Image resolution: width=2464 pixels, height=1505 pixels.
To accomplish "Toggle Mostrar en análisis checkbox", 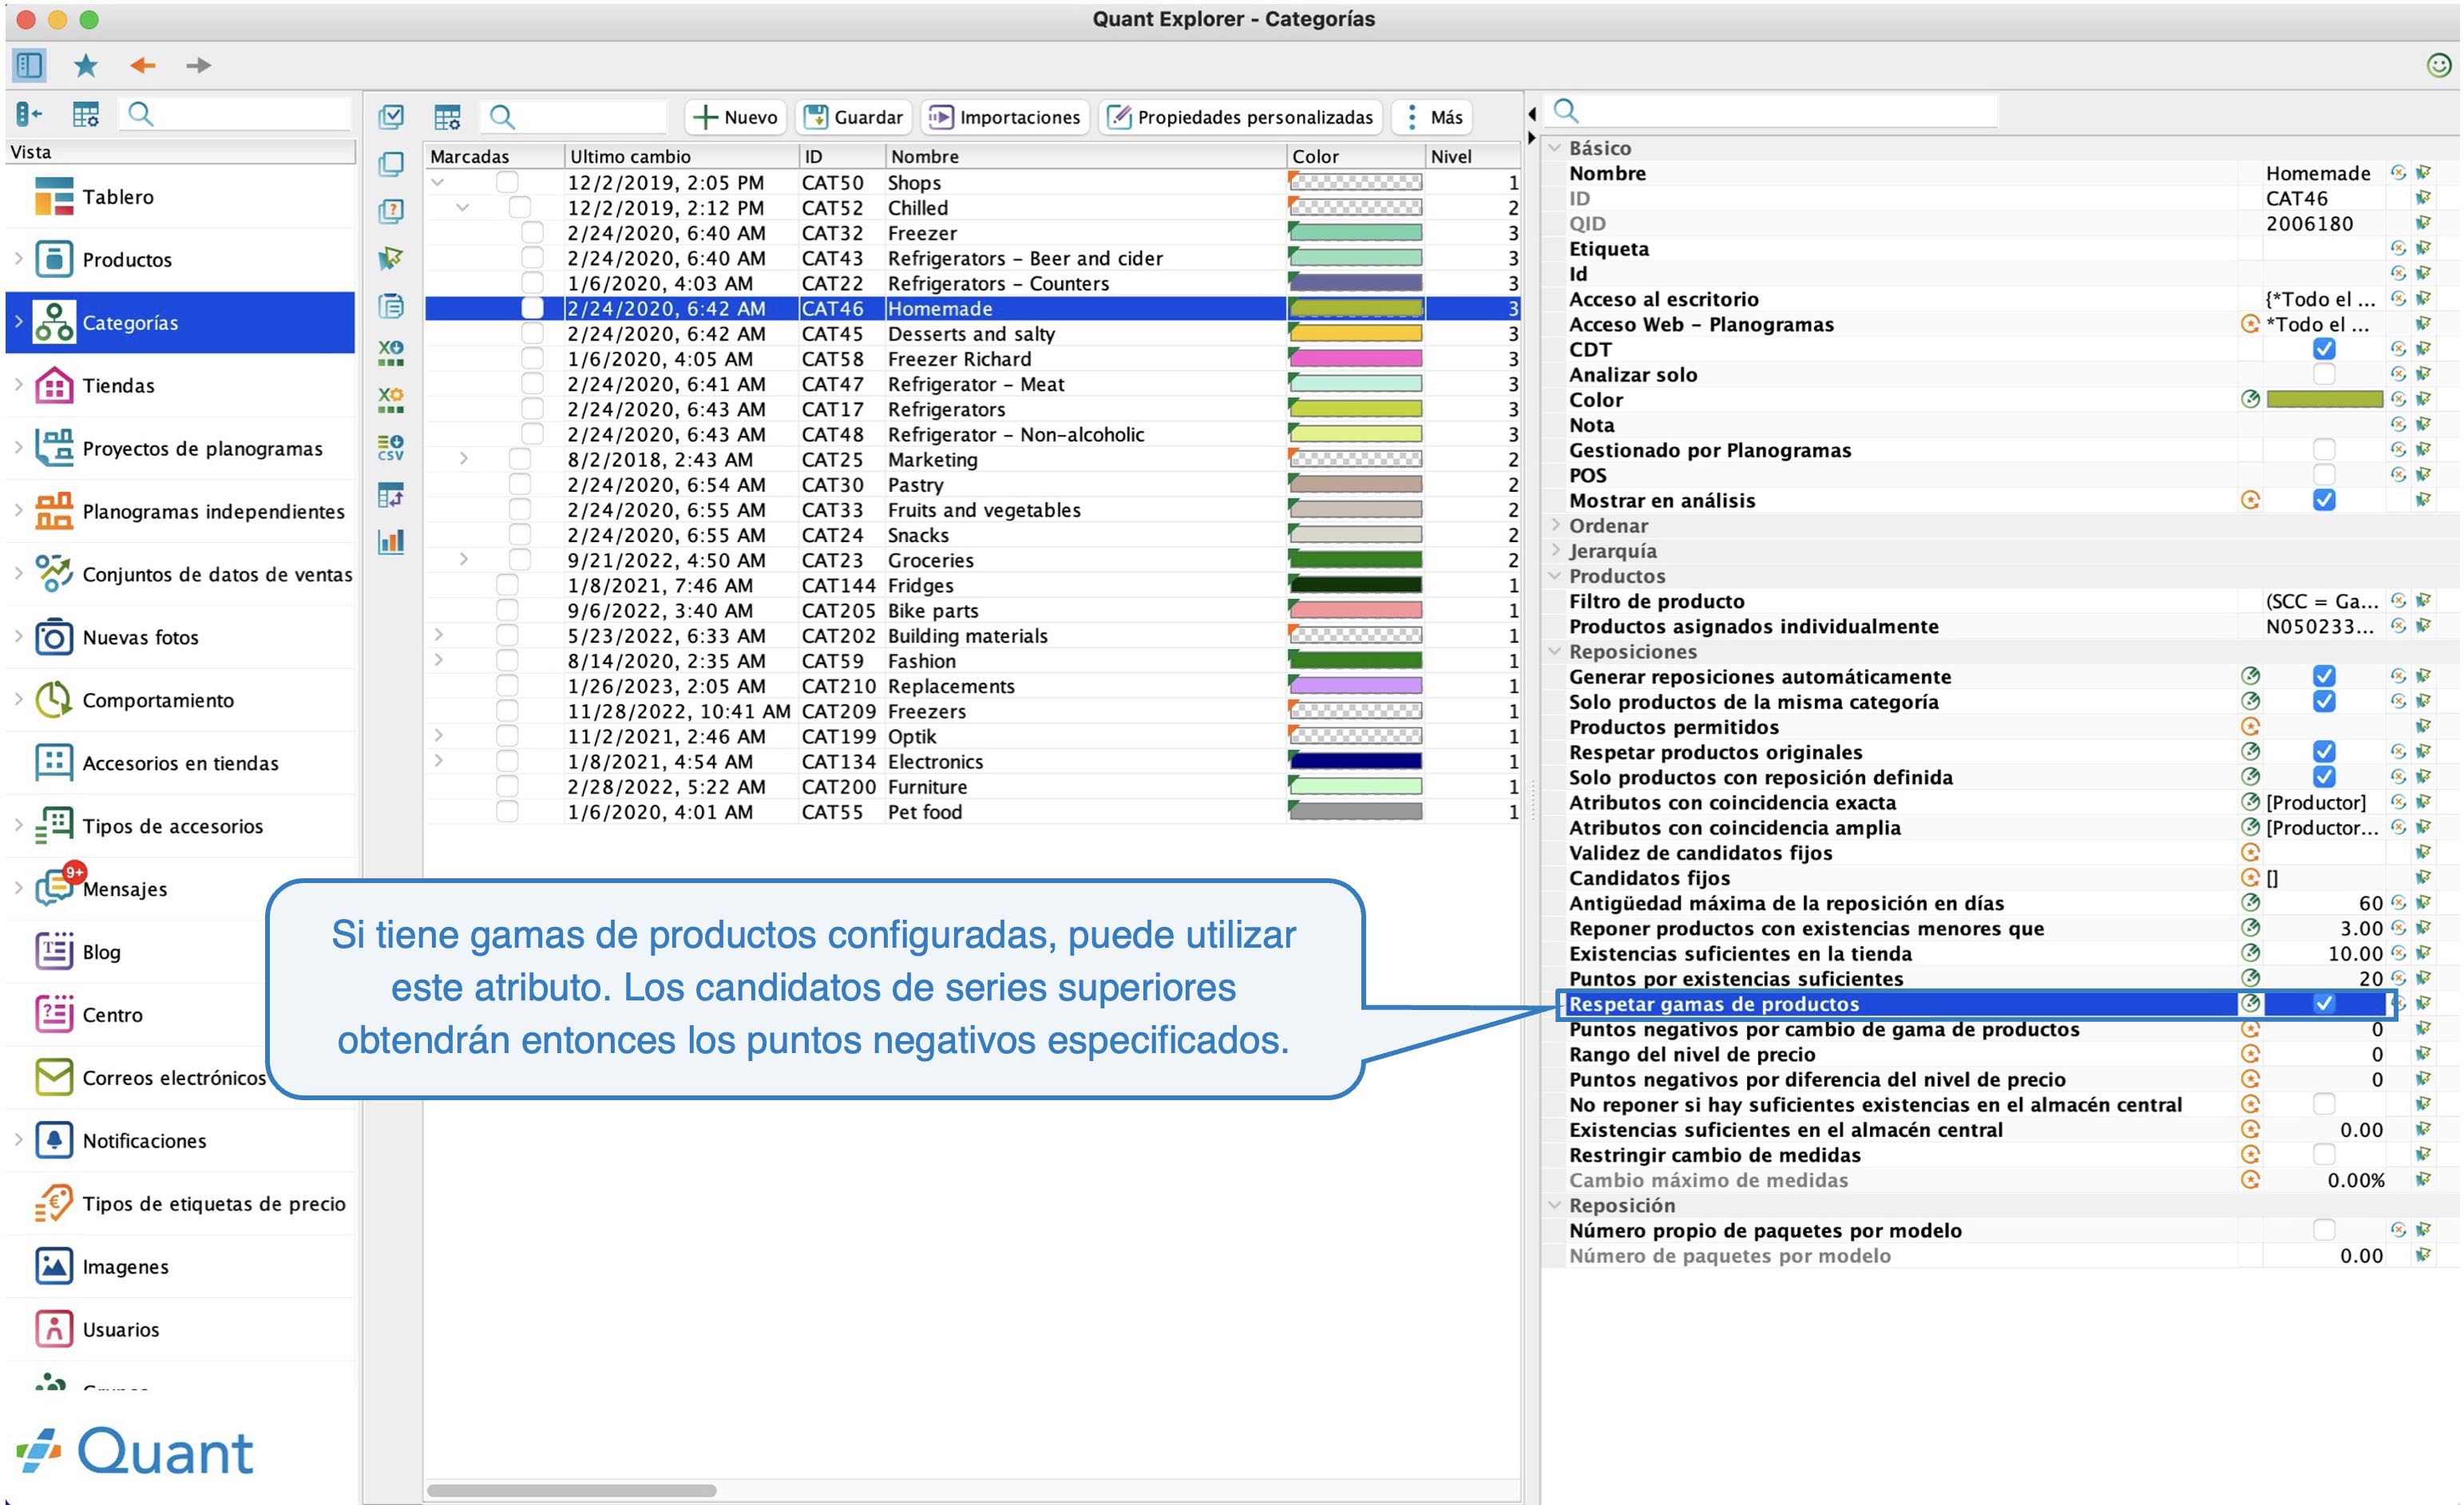I will point(2324,500).
